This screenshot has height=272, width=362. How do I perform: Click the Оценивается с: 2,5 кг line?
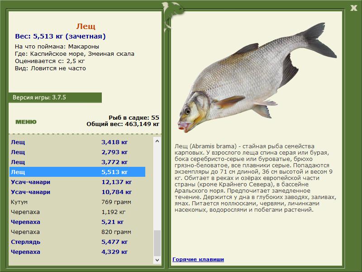[x=50, y=61]
